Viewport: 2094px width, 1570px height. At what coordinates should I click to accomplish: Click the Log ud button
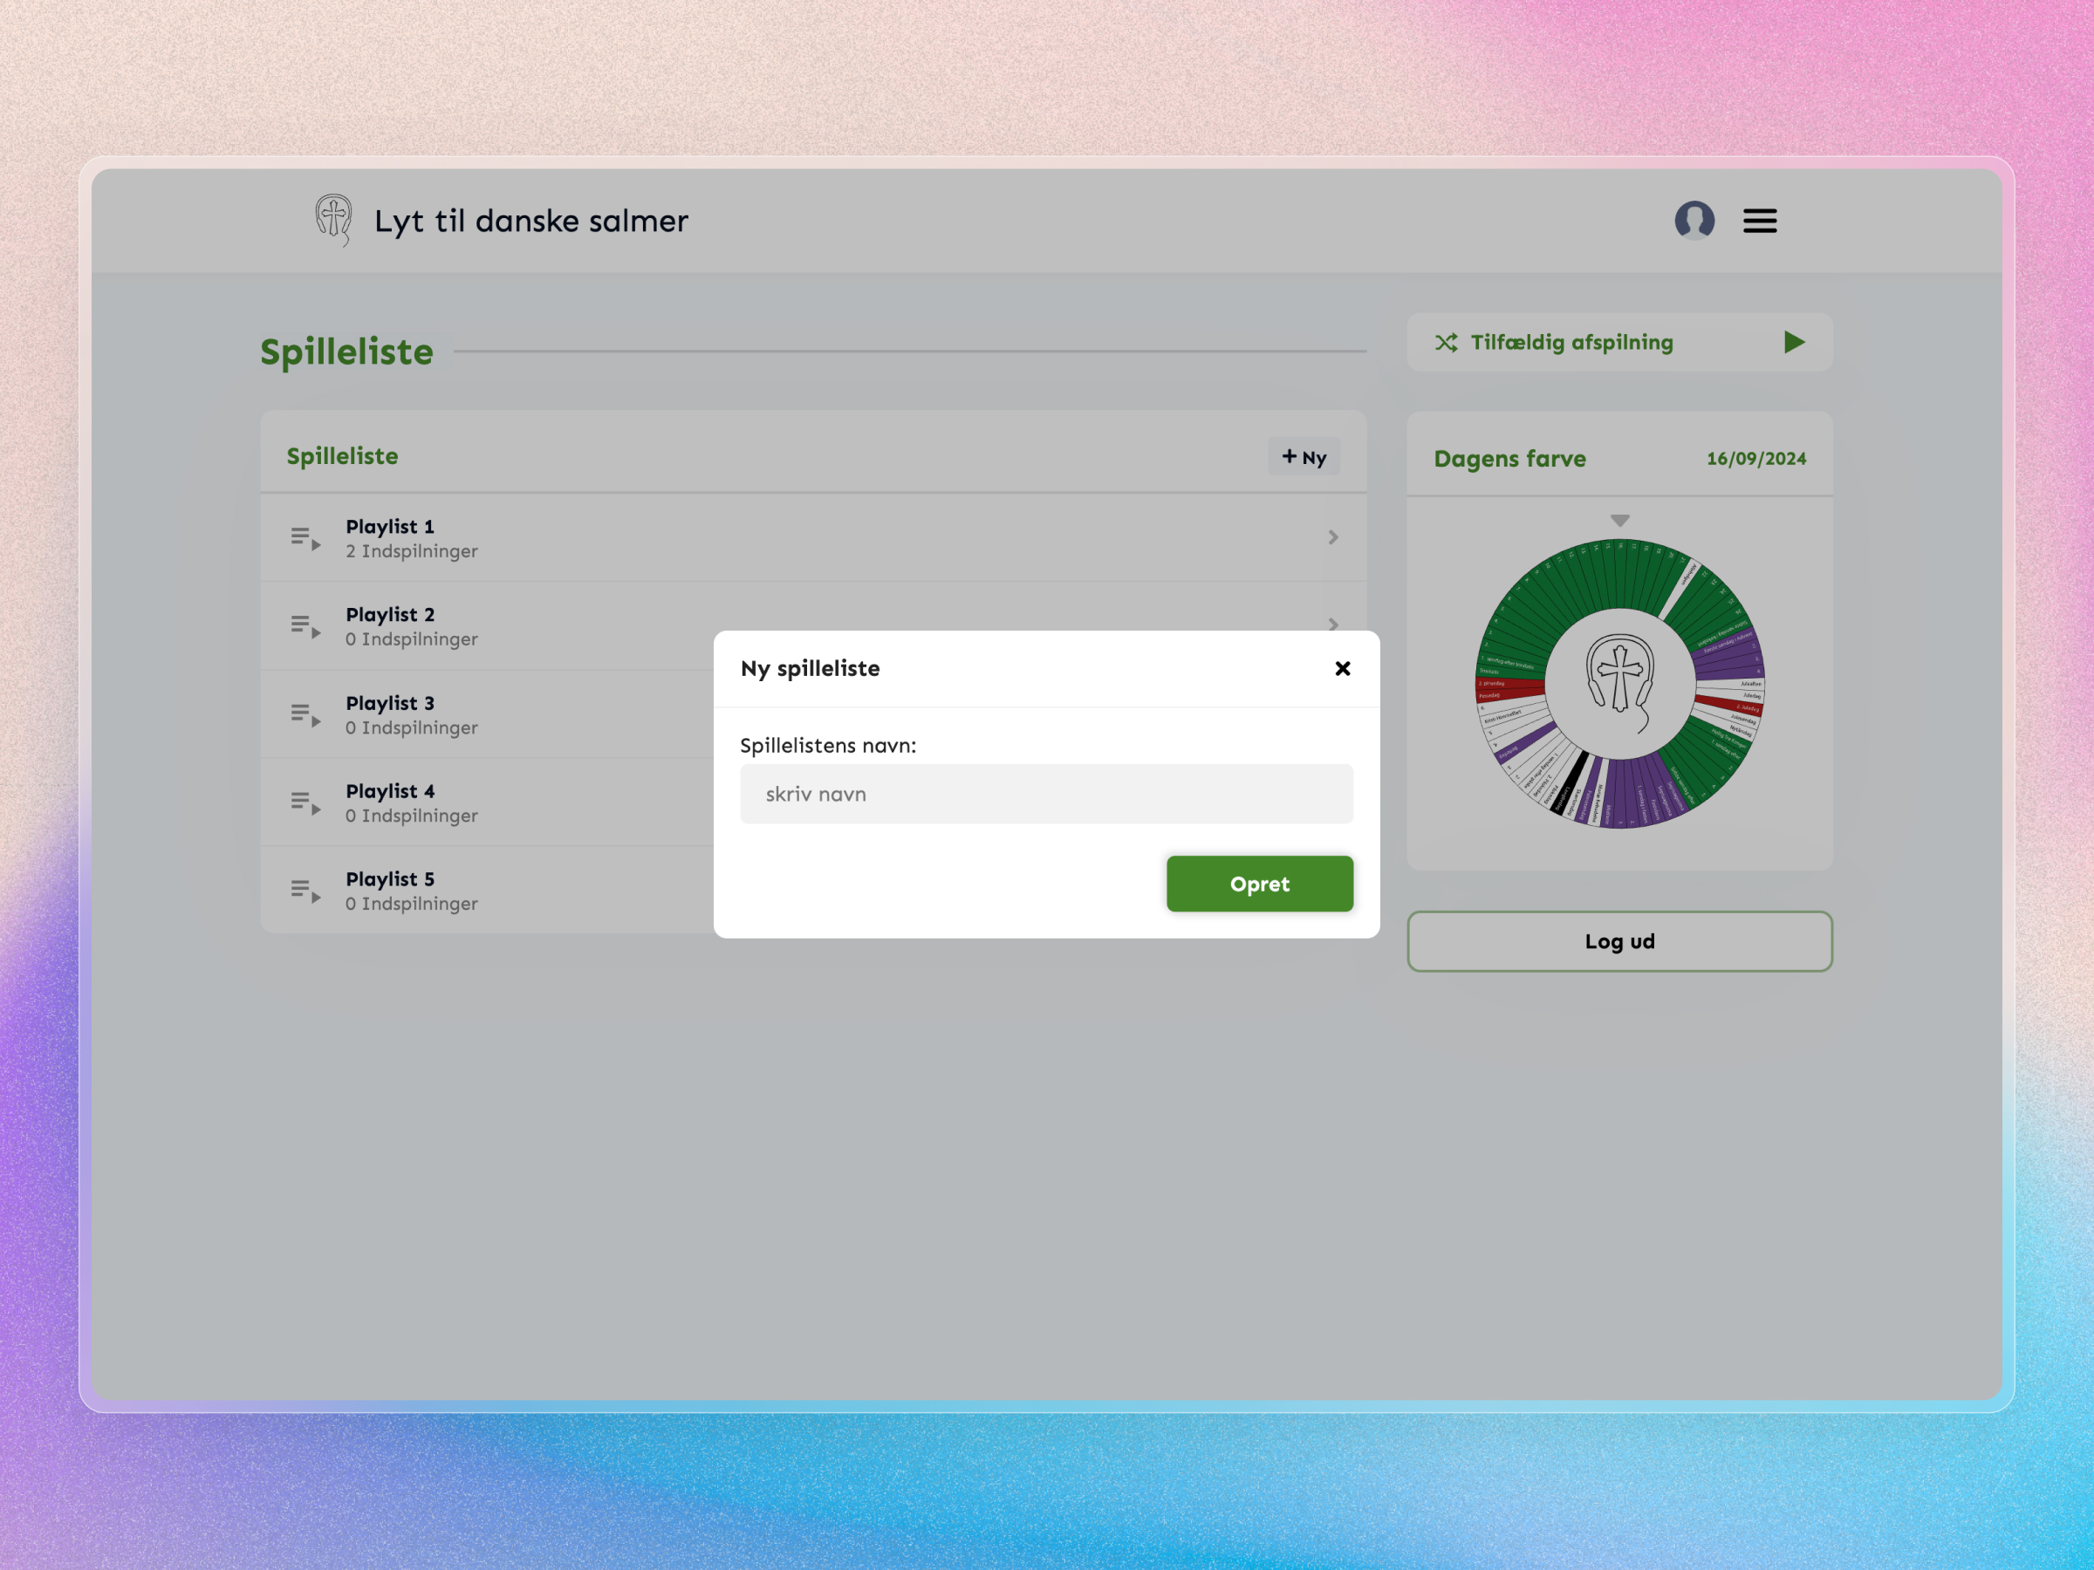[x=1618, y=940]
